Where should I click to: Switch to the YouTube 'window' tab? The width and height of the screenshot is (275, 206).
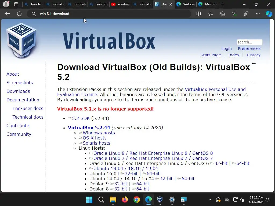click(121, 4)
